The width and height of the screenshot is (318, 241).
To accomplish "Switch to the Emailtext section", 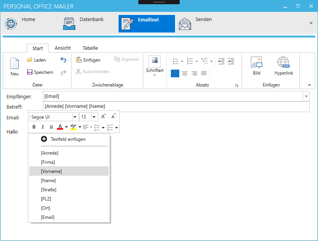I will (x=147, y=24).
